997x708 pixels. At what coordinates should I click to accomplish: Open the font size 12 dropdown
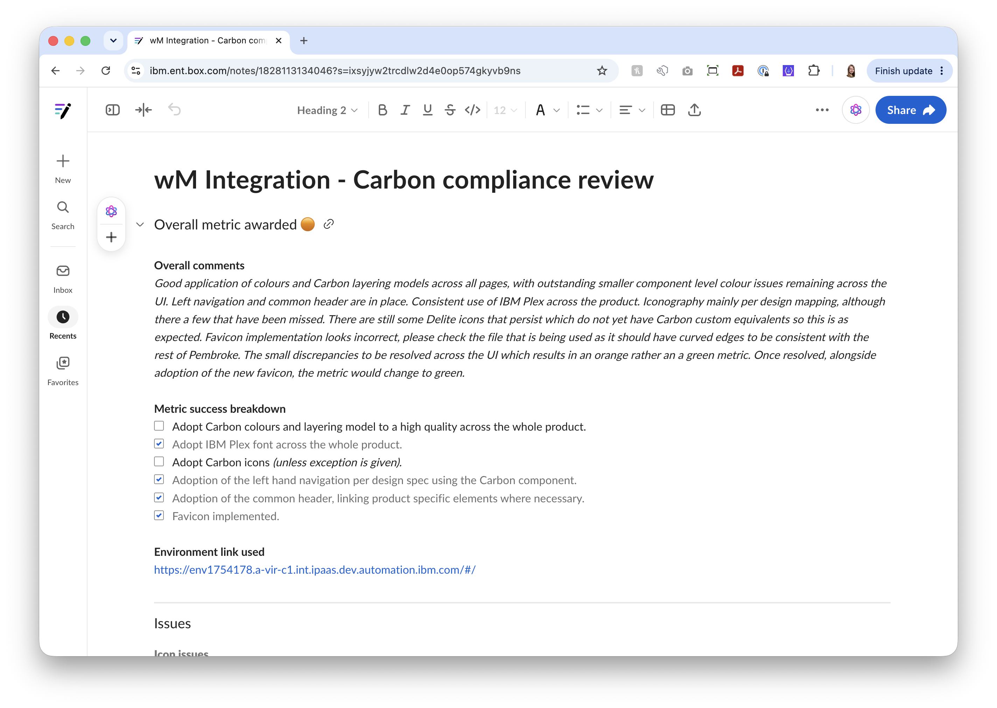click(505, 110)
